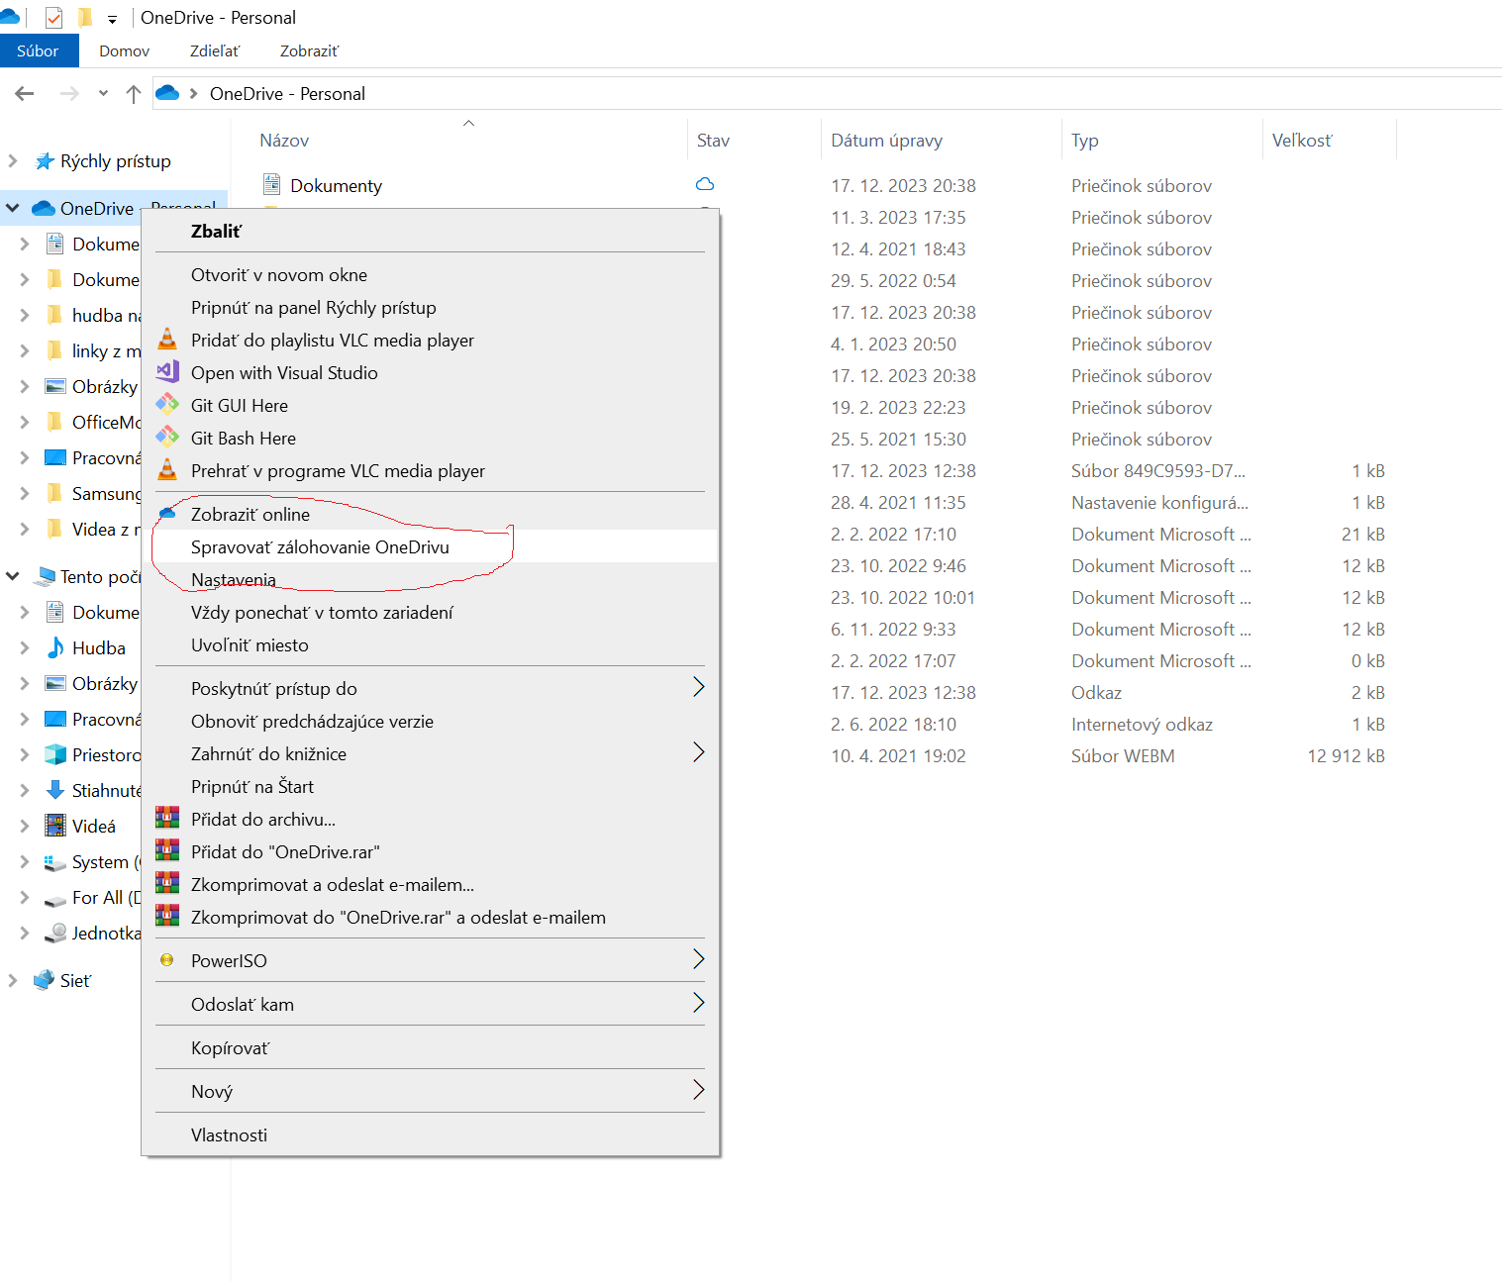Click the back arrow navigation button

(25, 93)
